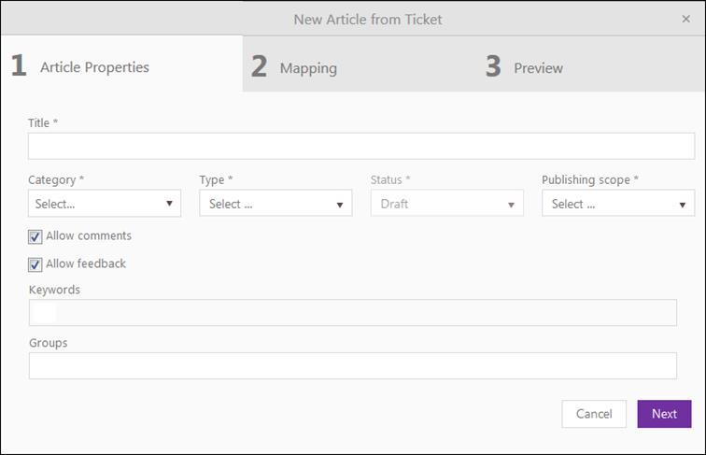Viewport: 706px width, 455px height.
Task: Close the New Article from Ticket dialog
Action: point(686,19)
